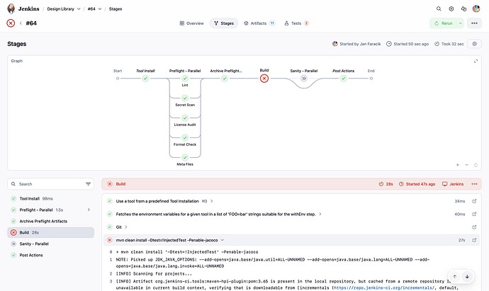Zoom out the pipeline graph
This screenshot has height=291, width=489.
466,165
